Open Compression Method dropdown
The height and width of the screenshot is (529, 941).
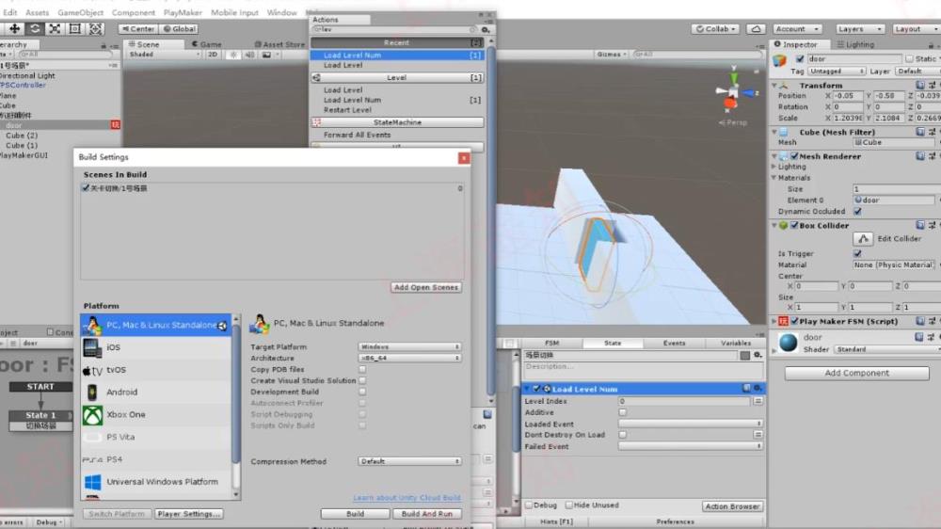pyautogui.click(x=409, y=461)
